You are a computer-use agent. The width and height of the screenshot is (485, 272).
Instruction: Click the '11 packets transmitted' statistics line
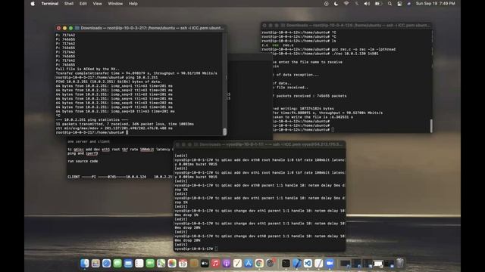[x=124, y=124]
